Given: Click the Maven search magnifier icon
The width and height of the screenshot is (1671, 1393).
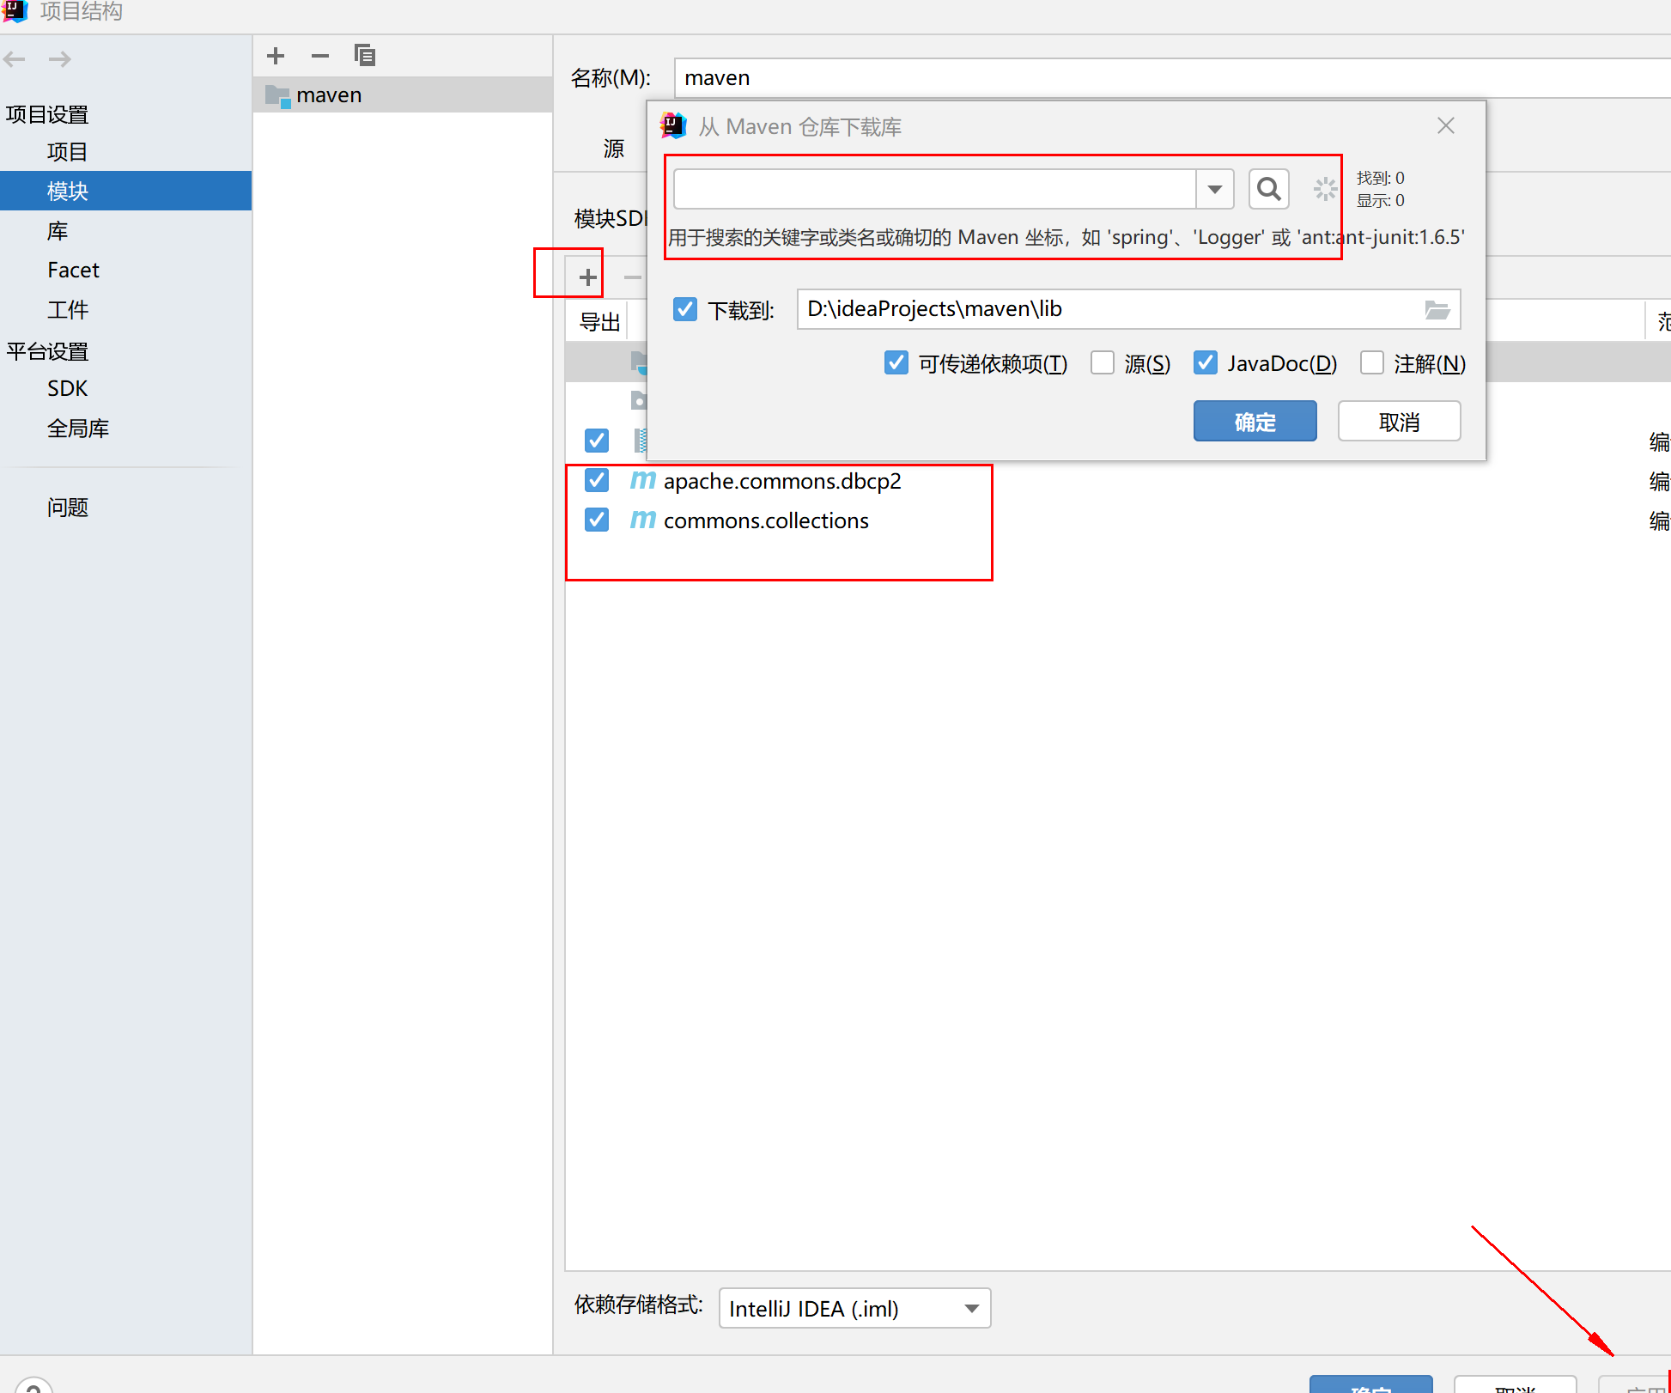Looking at the screenshot, I should (x=1268, y=189).
